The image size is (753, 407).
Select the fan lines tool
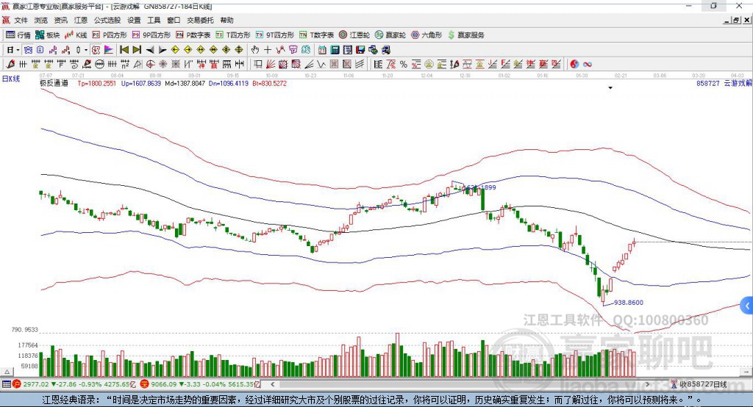coord(271,65)
